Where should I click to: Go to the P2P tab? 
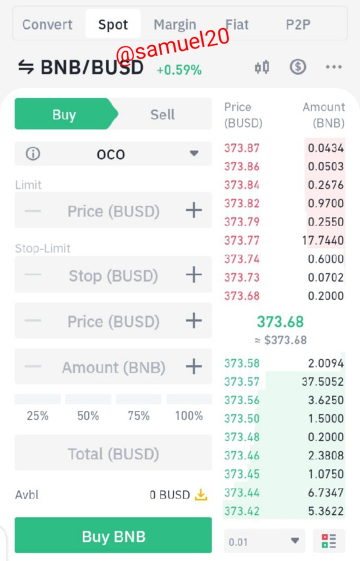(298, 24)
